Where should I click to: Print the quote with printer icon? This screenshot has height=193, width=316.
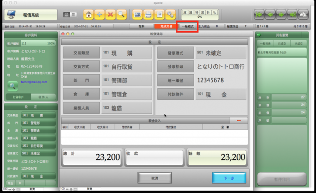point(148,15)
